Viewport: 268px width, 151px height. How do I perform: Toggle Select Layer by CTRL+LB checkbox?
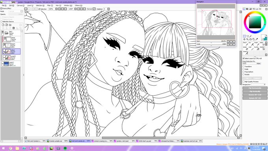point(244,58)
